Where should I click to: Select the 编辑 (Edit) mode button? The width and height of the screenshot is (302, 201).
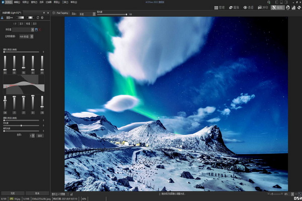tap(277, 8)
